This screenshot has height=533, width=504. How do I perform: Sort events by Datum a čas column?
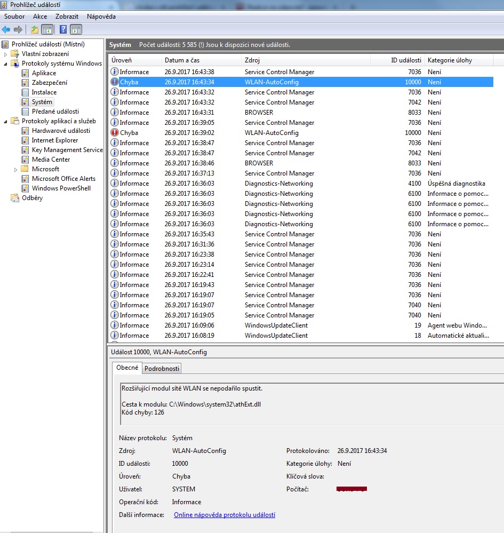click(x=182, y=60)
